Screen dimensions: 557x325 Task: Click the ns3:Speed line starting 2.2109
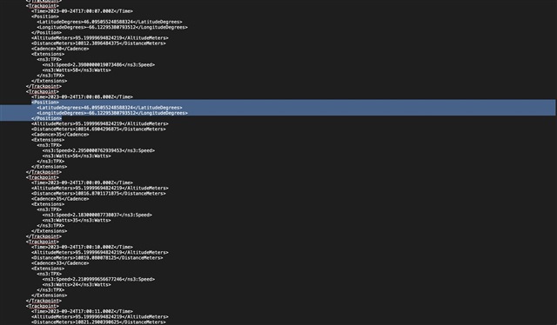click(x=98, y=279)
